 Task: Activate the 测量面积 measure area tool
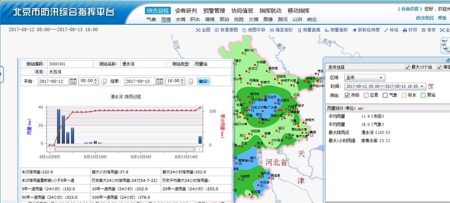(336, 30)
